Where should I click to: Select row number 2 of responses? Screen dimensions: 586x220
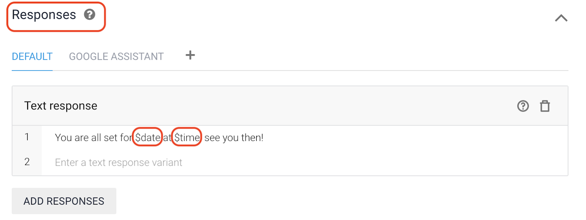pyautogui.click(x=27, y=162)
